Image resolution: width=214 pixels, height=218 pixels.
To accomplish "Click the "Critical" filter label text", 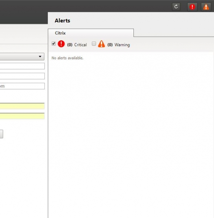I will pyautogui.click(x=81, y=45).
